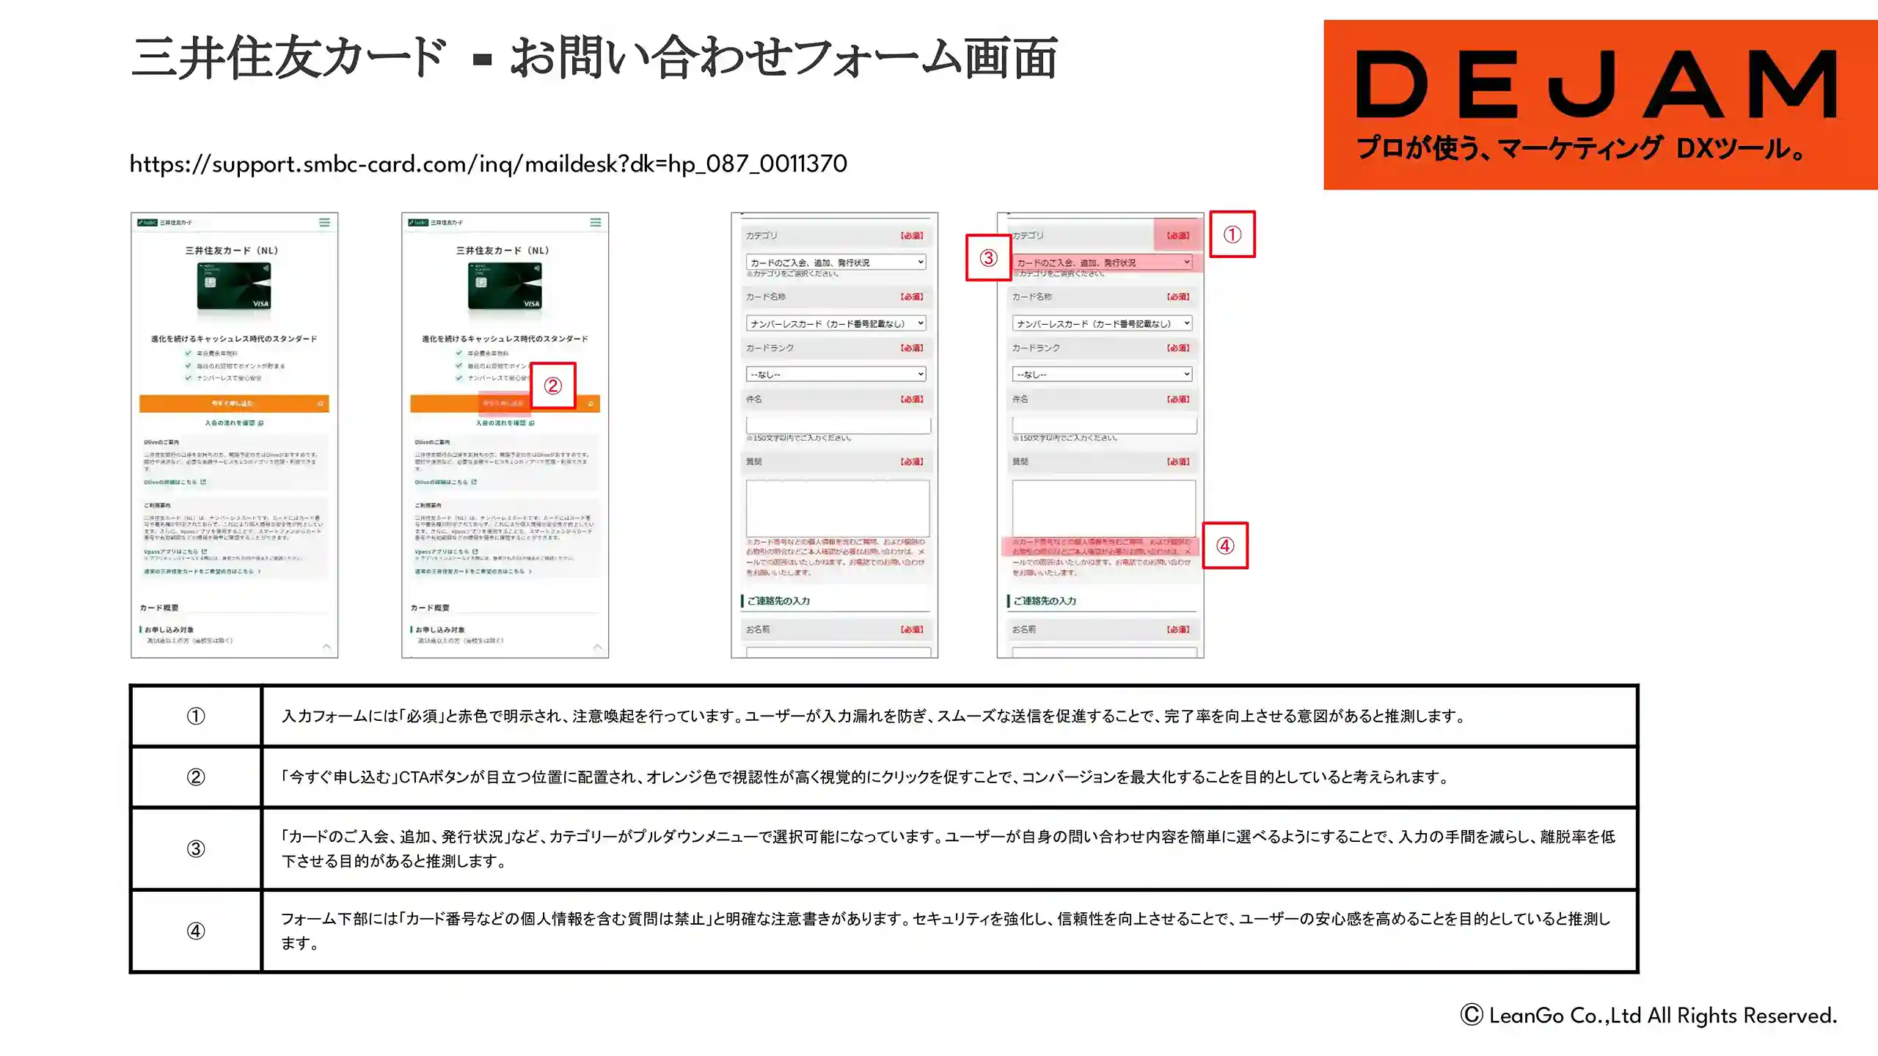Click the red ① annotation marker box
The width and height of the screenshot is (1878, 1056).
coord(1232,235)
